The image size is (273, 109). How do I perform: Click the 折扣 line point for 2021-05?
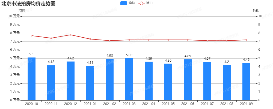(x=168, y=40)
